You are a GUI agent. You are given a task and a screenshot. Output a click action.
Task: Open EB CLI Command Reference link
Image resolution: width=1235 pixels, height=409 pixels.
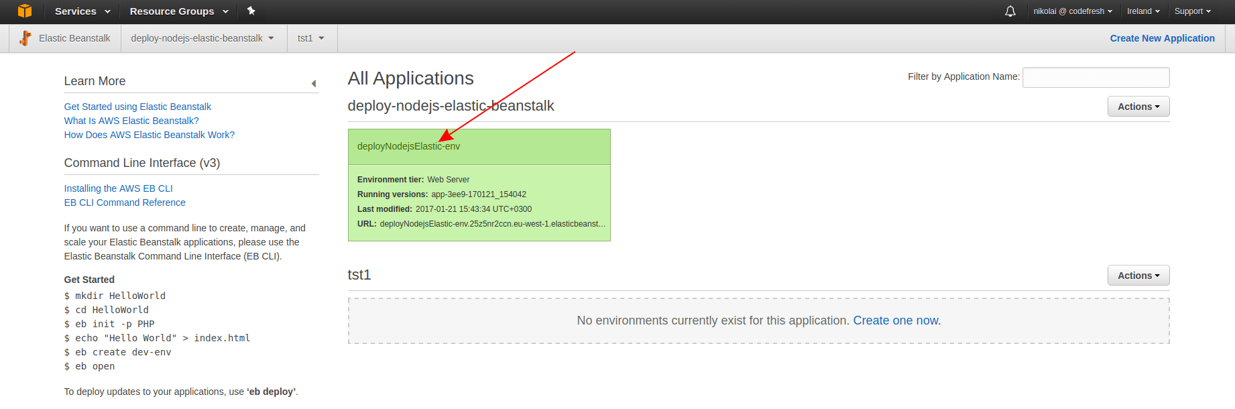(x=125, y=202)
